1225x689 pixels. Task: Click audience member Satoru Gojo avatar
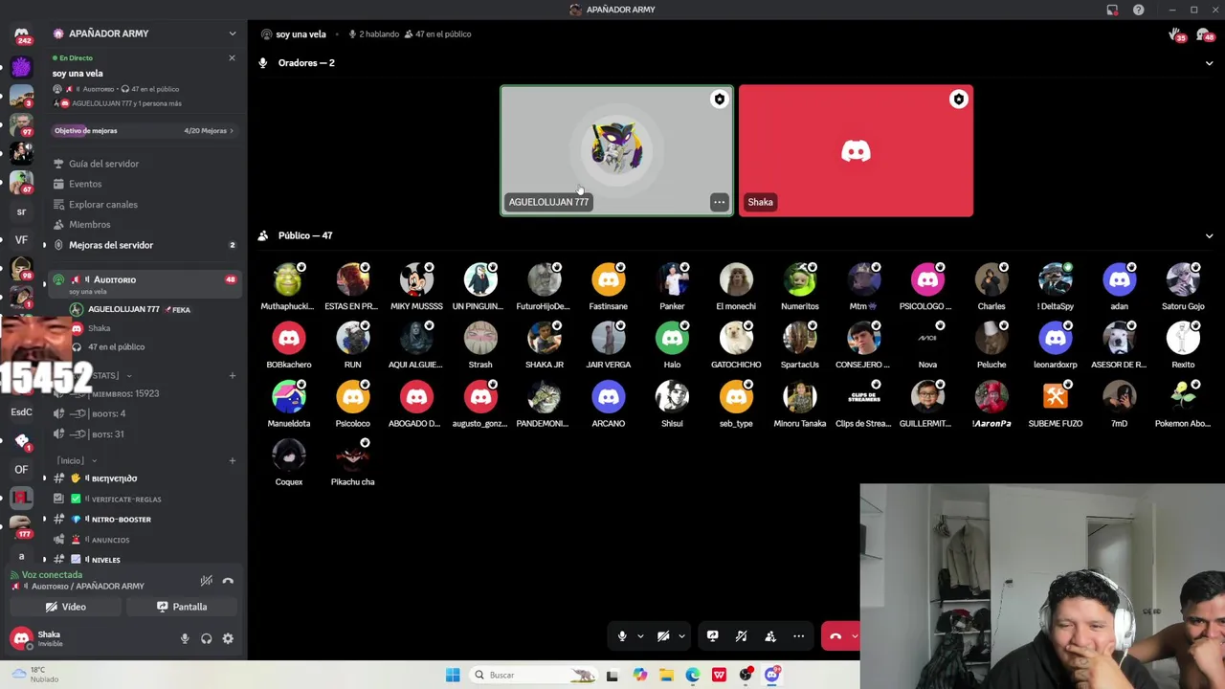pyautogui.click(x=1183, y=279)
